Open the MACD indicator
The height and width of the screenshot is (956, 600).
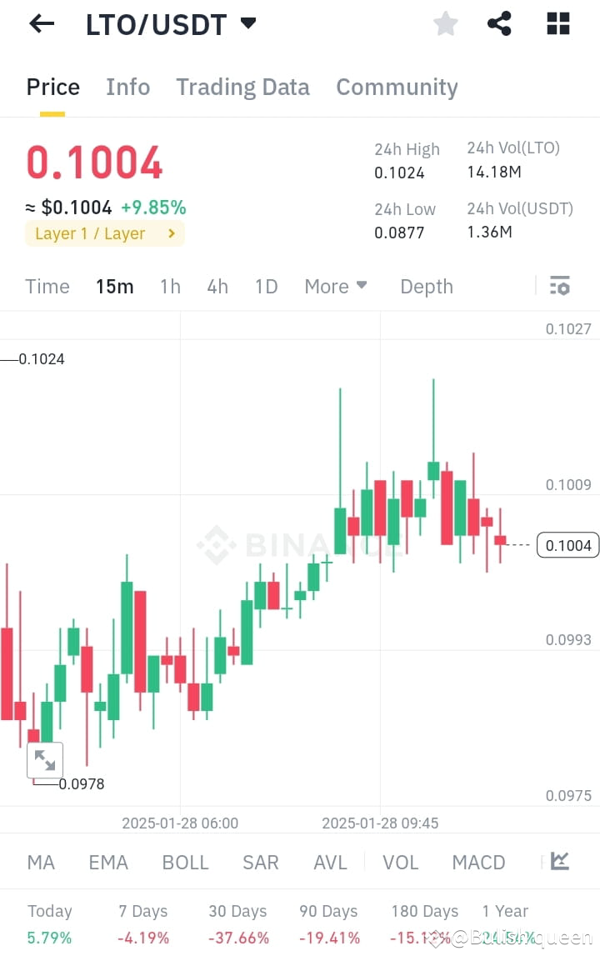478,862
